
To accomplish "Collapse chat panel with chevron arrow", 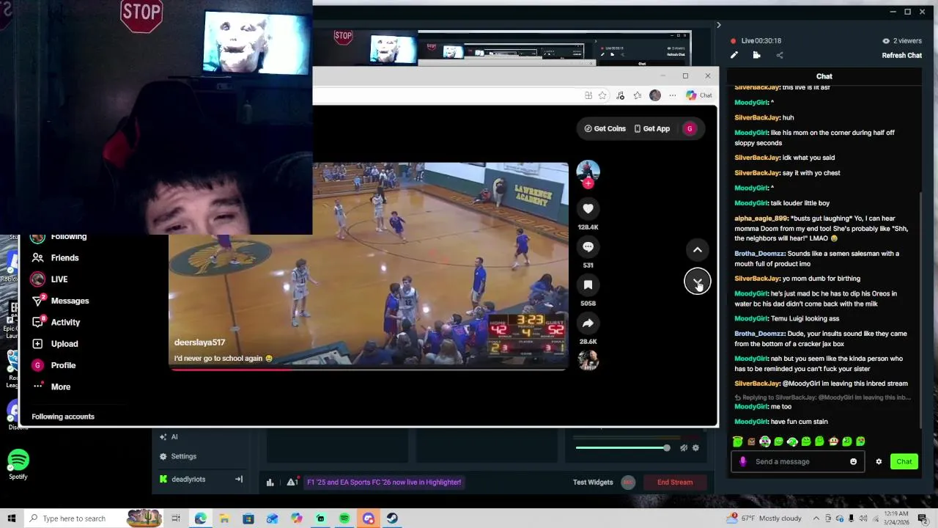I will point(718,25).
